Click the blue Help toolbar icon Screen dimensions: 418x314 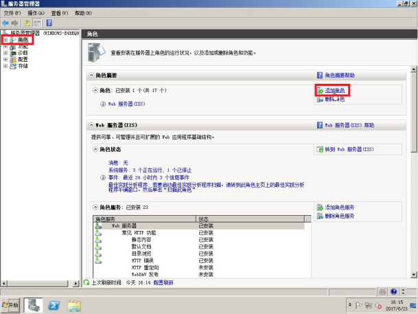[x=49, y=23]
